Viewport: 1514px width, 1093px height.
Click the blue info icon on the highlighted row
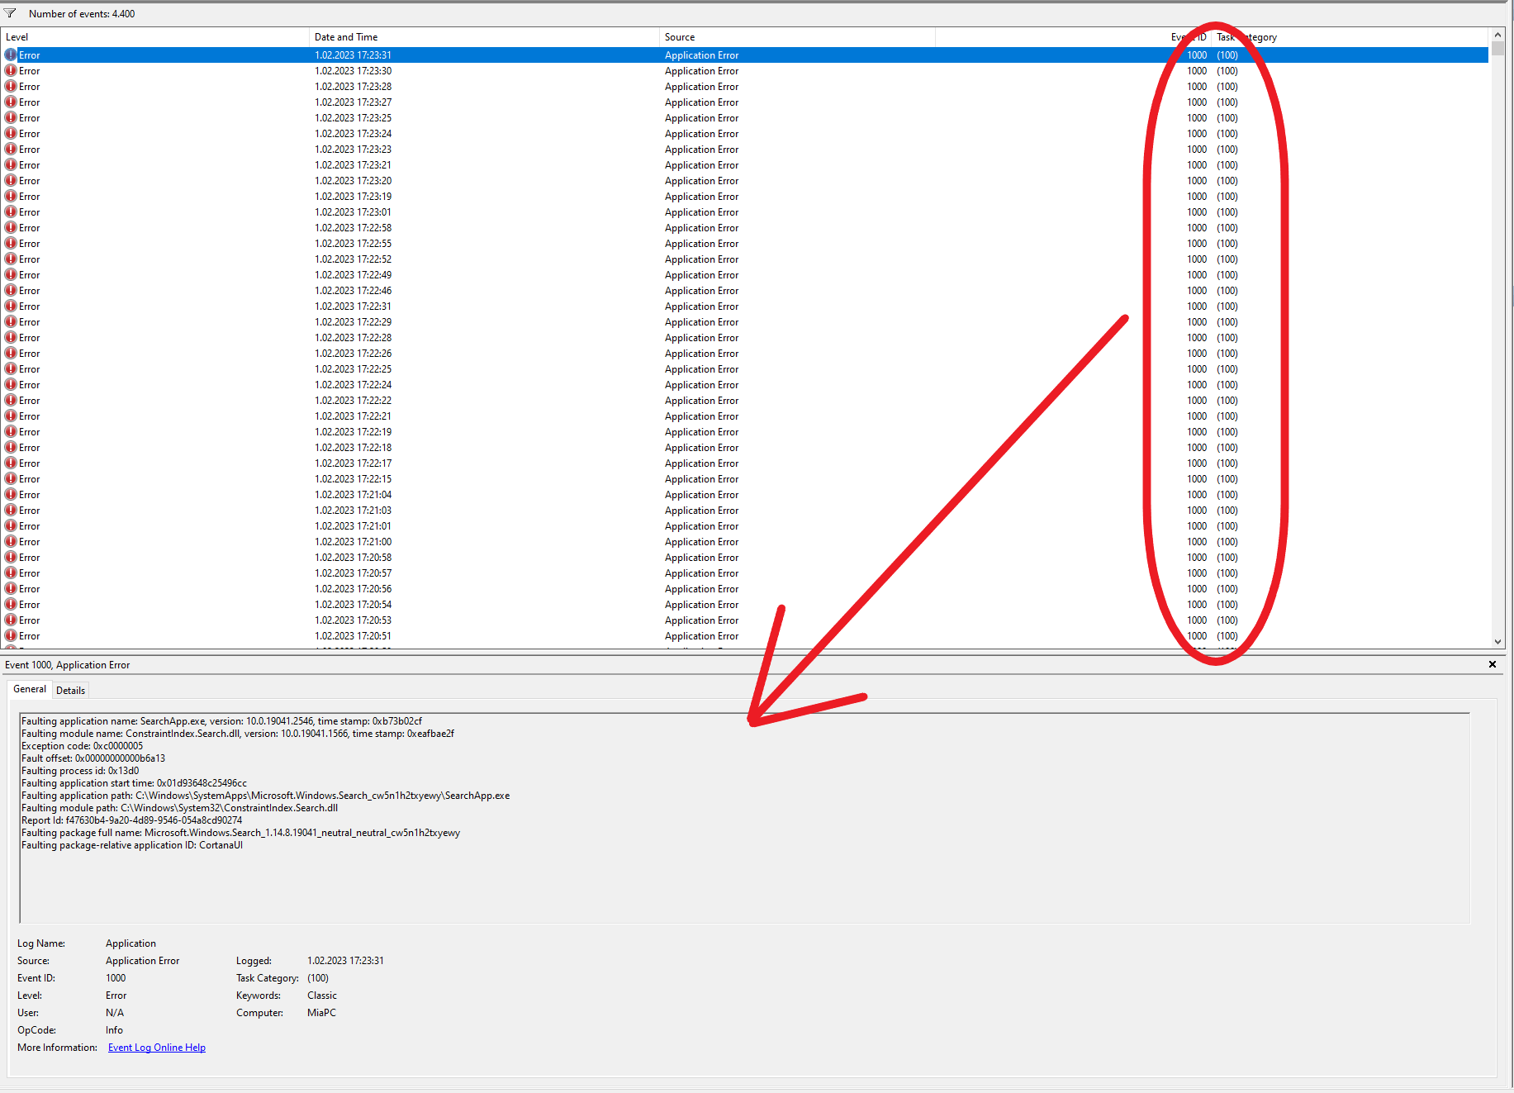[x=11, y=55]
